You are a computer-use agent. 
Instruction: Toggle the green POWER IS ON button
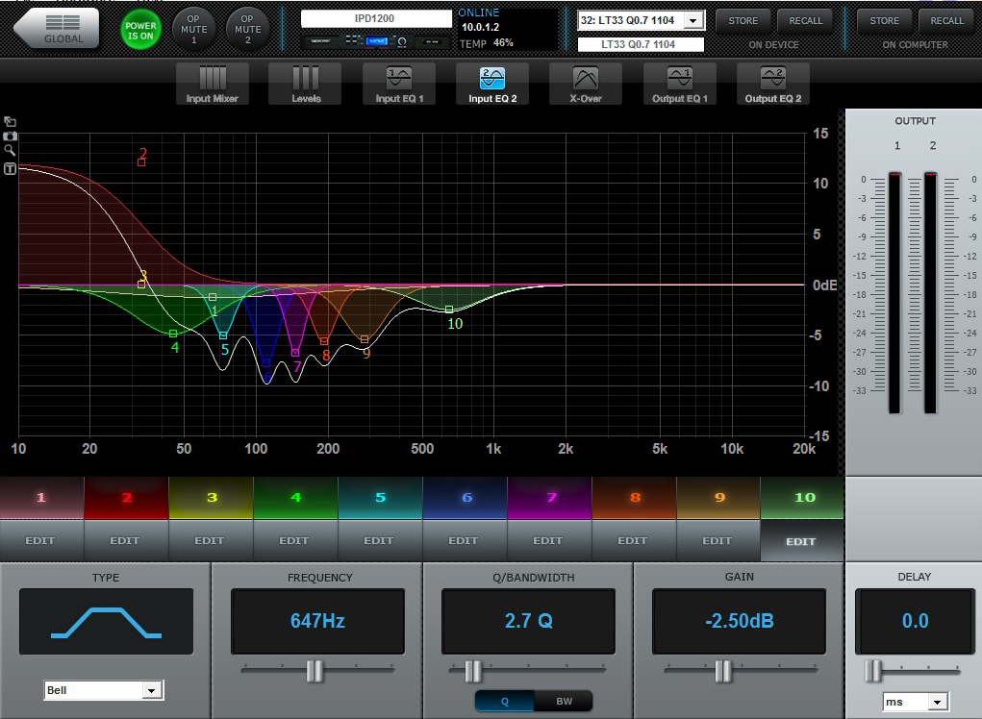pos(140,30)
